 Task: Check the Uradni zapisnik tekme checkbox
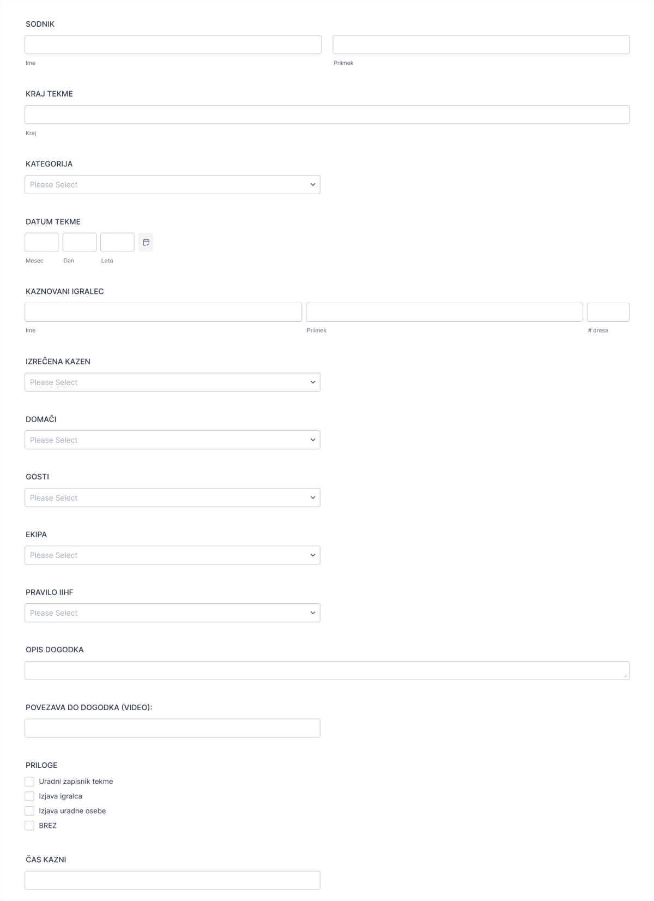pyautogui.click(x=30, y=781)
